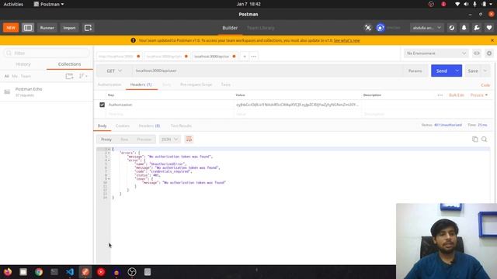The image size is (497, 279).
Task: Open the tab options three dots
Action: 254,57
